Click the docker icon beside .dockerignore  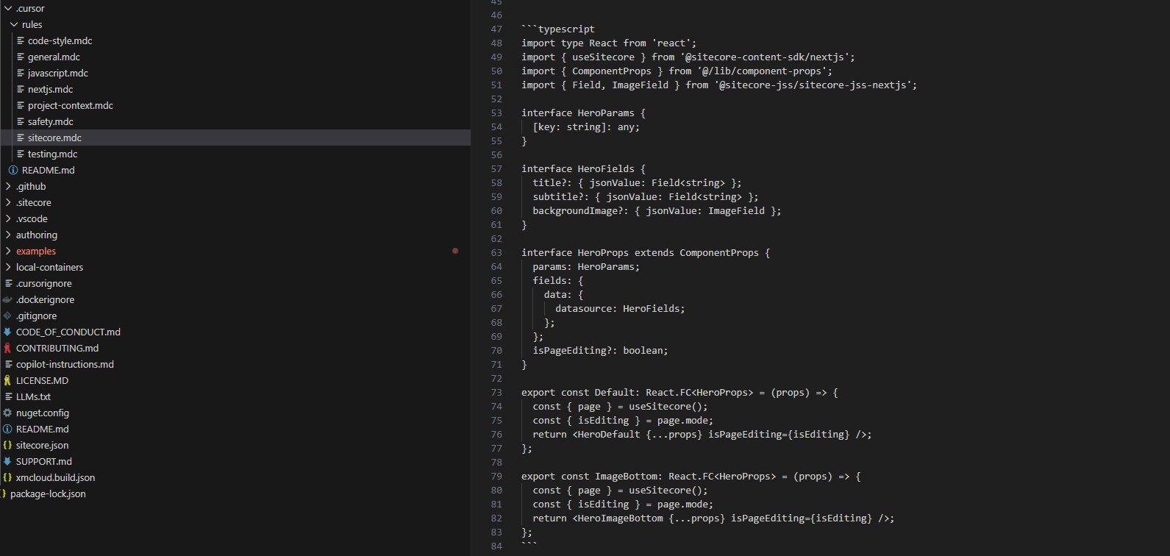pyautogui.click(x=7, y=299)
